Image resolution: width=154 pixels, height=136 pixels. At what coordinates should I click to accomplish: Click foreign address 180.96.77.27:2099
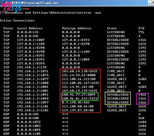click(79, 95)
